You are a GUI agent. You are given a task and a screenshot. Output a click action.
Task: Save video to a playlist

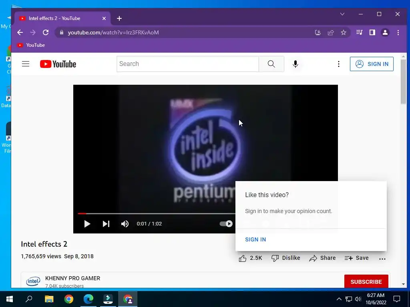356,258
